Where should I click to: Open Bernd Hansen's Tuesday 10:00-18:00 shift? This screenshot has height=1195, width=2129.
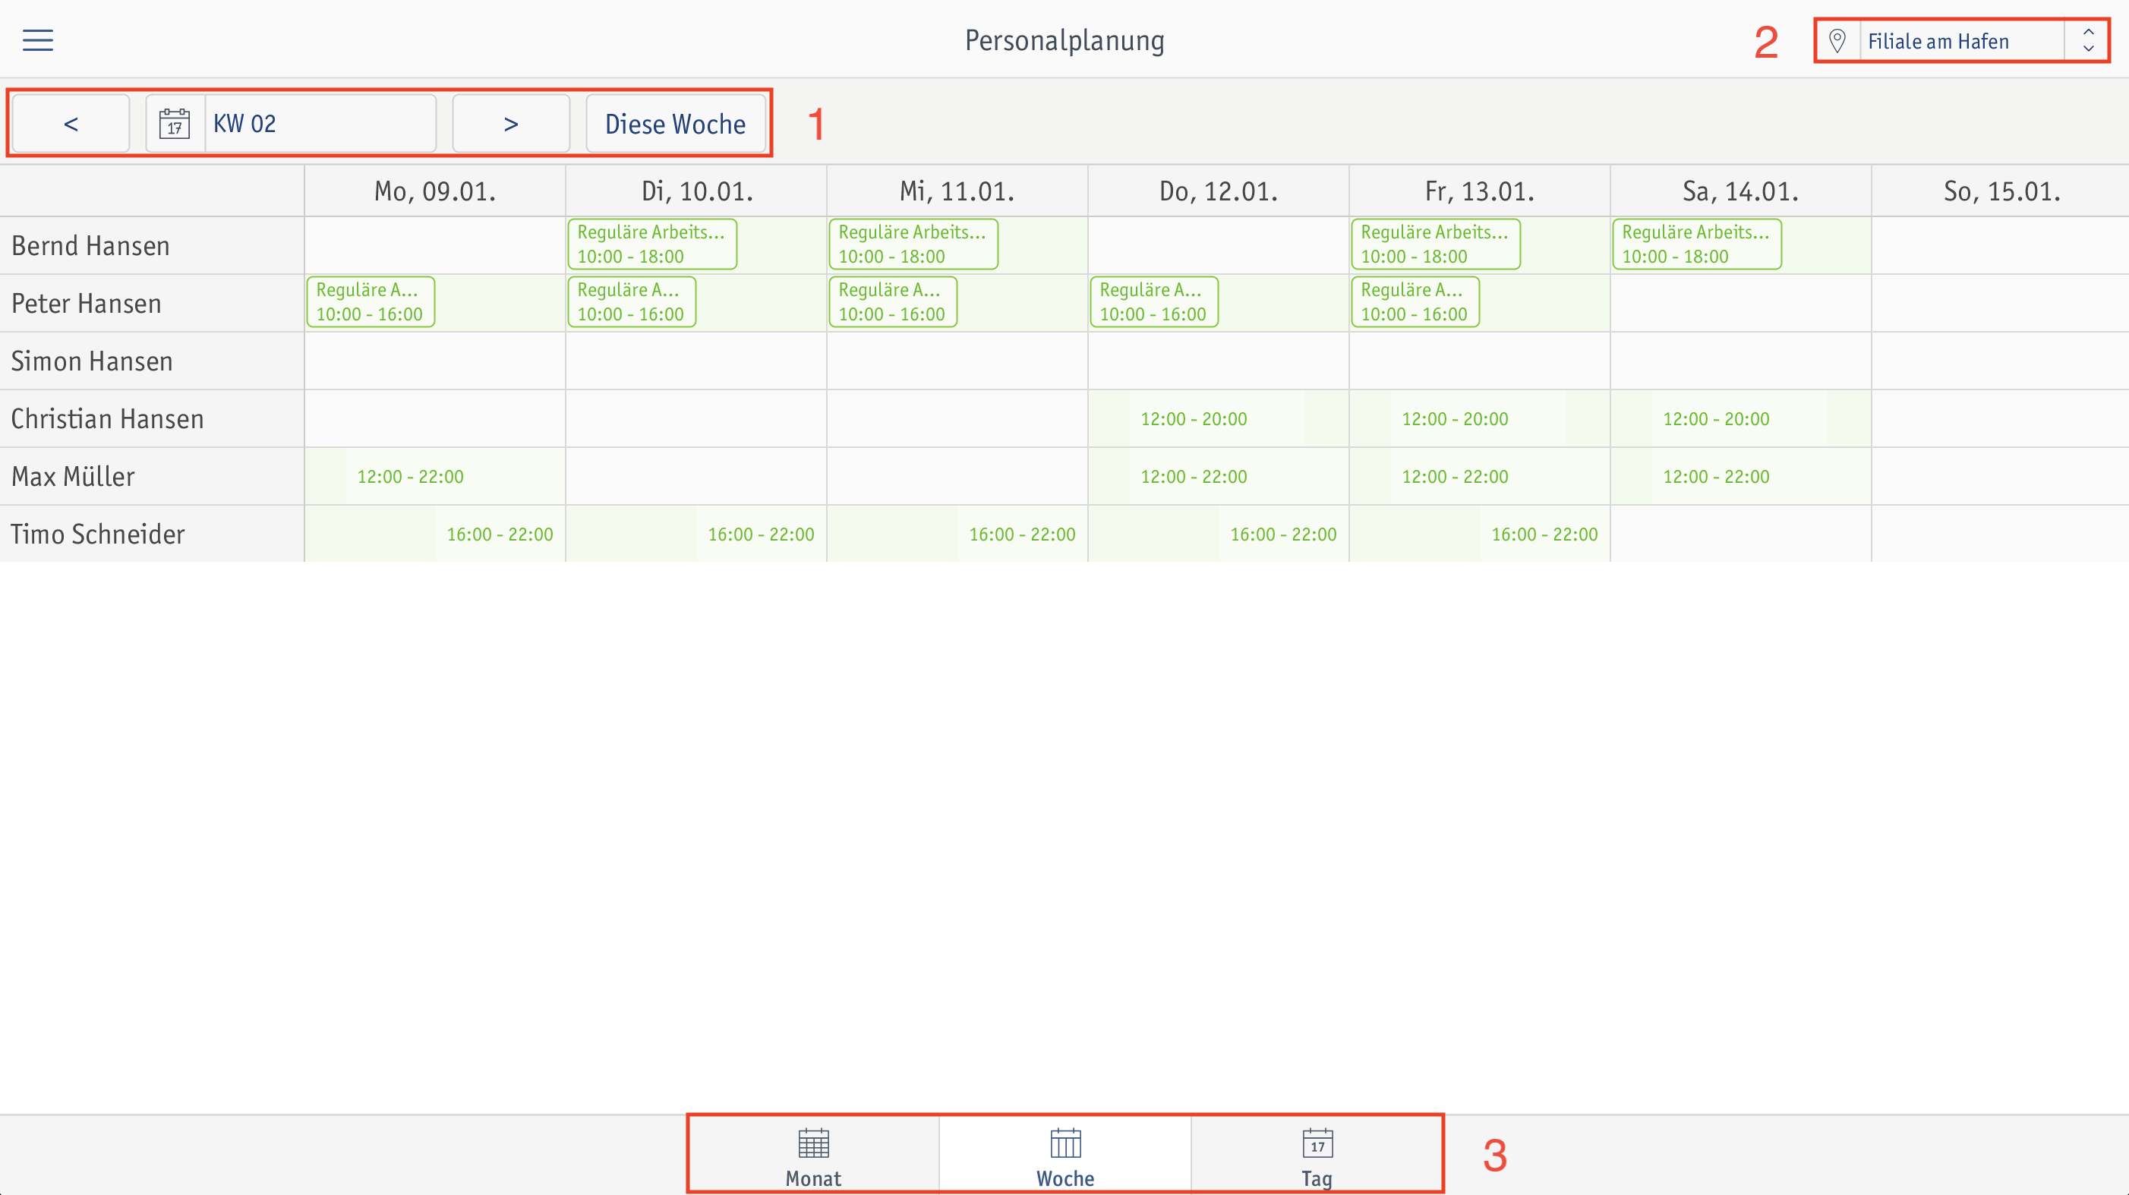click(x=652, y=244)
